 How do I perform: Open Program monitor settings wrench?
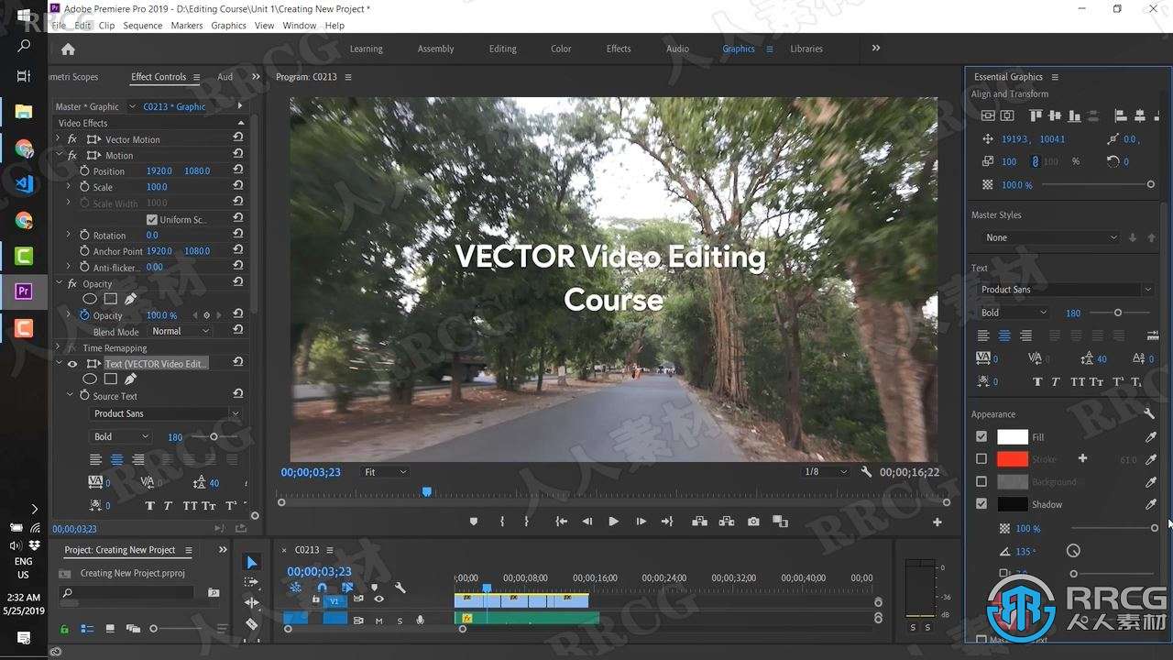pos(866,472)
